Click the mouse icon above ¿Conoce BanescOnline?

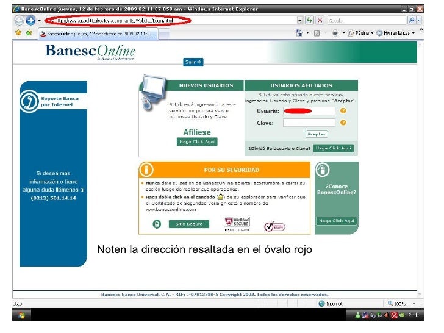point(322,170)
